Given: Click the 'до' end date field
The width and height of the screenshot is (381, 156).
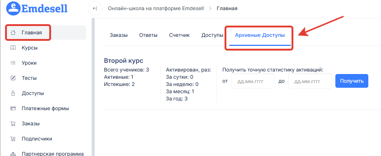Looking at the screenshot, I should [x=310, y=81].
